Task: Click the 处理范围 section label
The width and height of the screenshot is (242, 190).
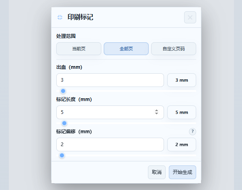Action: click(66, 36)
